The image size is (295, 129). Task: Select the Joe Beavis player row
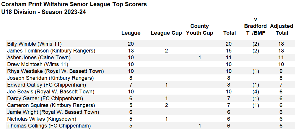click(x=150, y=92)
